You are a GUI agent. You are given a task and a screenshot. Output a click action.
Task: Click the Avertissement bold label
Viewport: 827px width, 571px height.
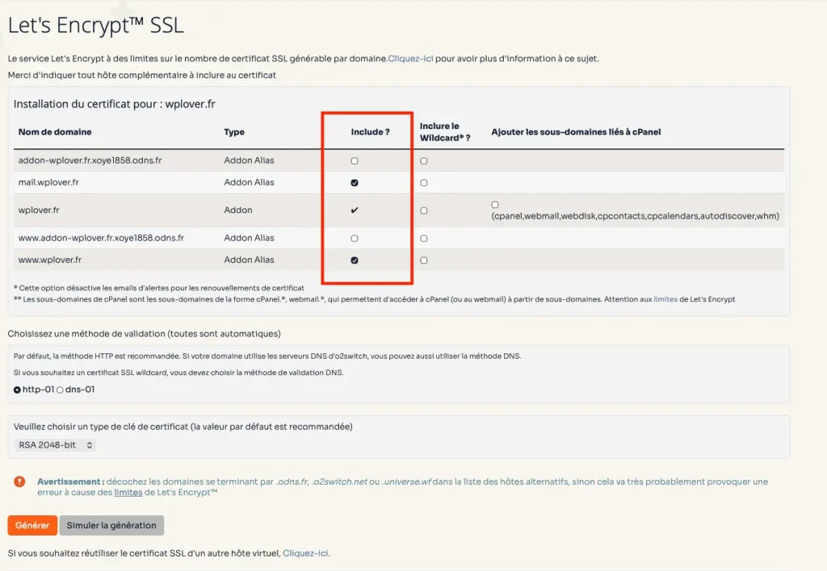(x=71, y=481)
